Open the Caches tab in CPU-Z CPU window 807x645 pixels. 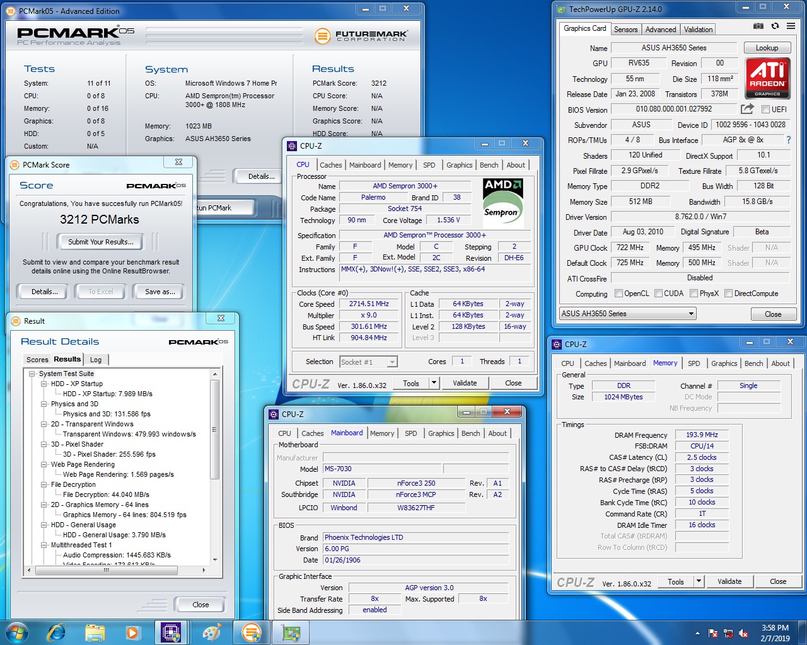click(331, 165)
